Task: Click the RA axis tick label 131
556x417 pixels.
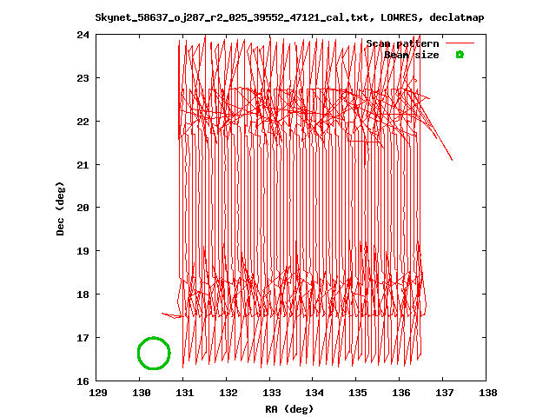Action: pyautogui.click(x=184, y=393)
